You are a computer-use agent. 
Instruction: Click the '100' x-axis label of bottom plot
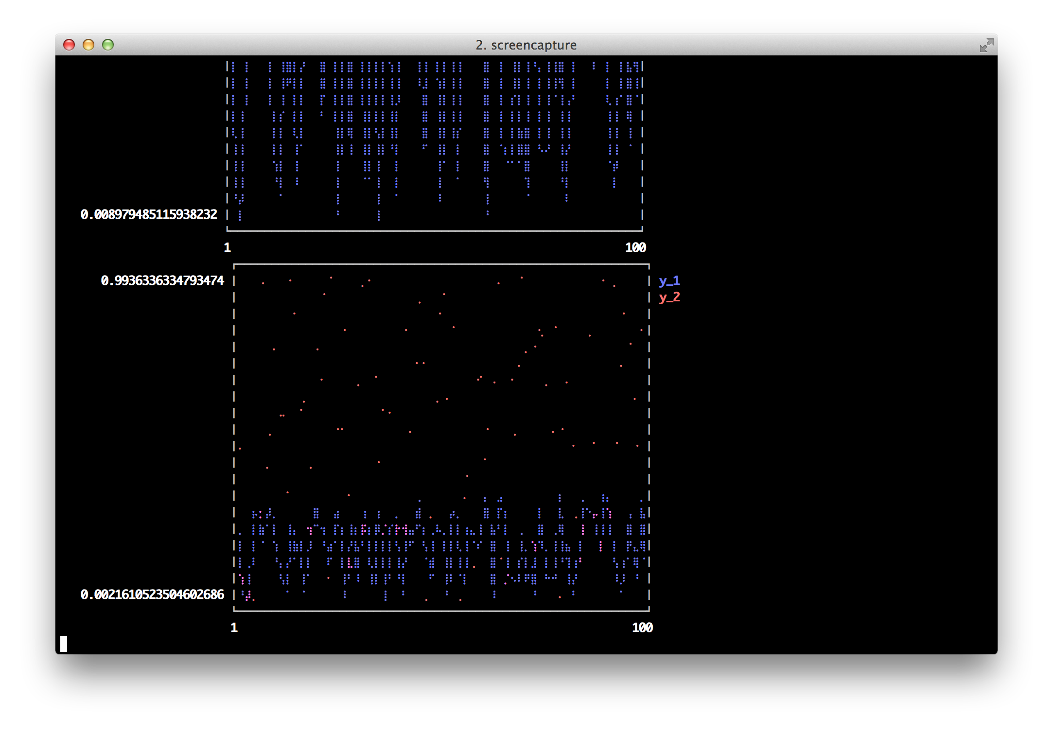coord(642,627)
